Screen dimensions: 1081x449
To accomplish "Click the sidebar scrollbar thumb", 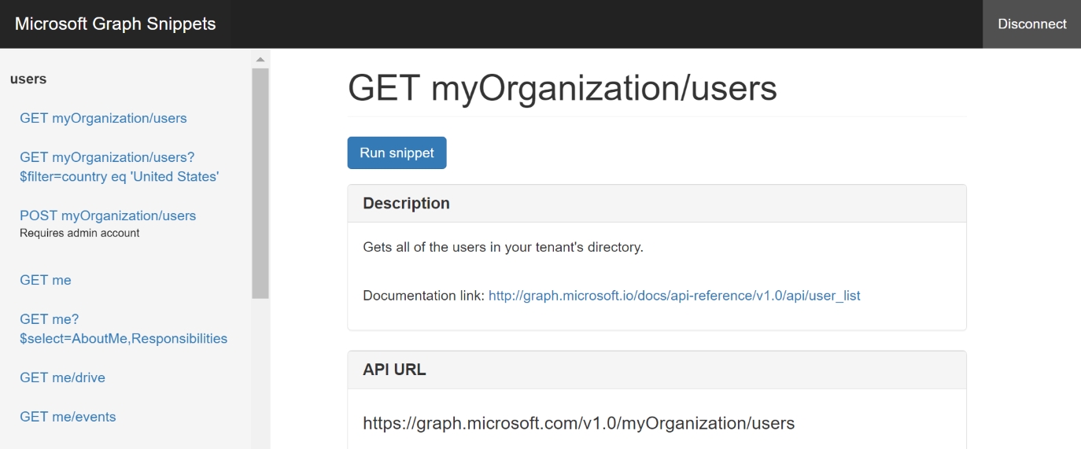I will pyautogui.click(x=260, y=182).
